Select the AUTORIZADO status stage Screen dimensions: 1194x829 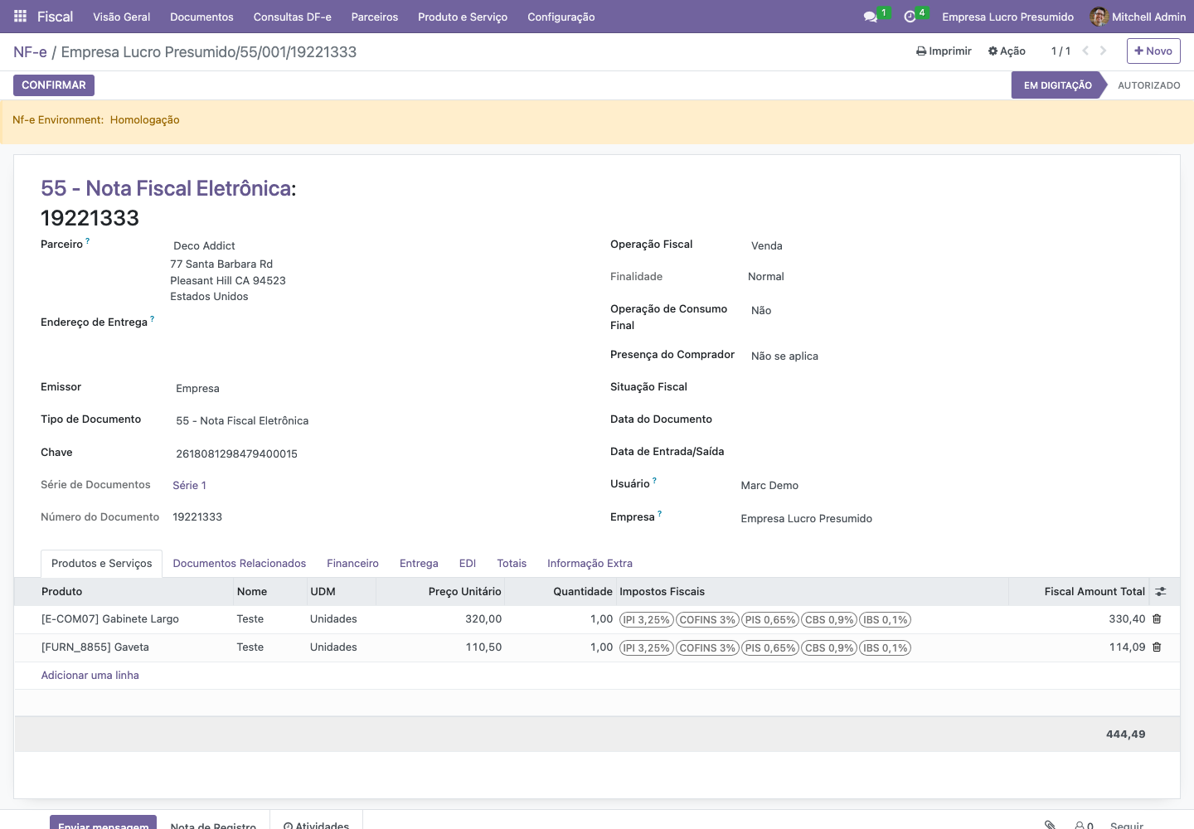pyautogui.click(x=1148, y=85)
